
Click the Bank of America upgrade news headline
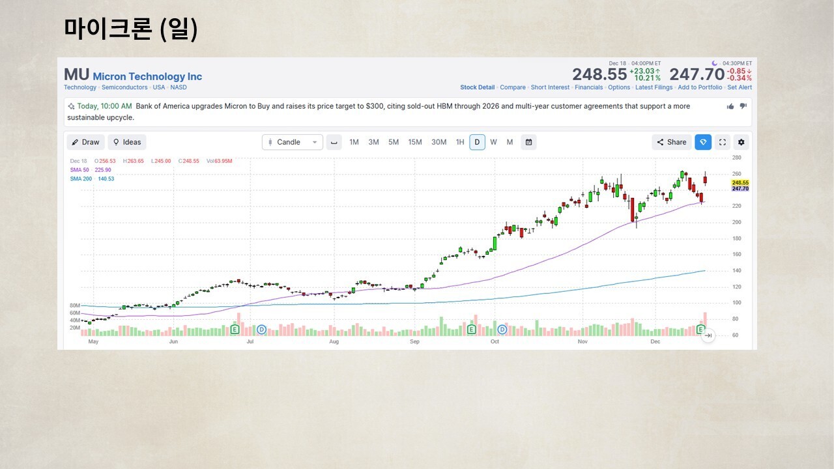pos(379,112)
